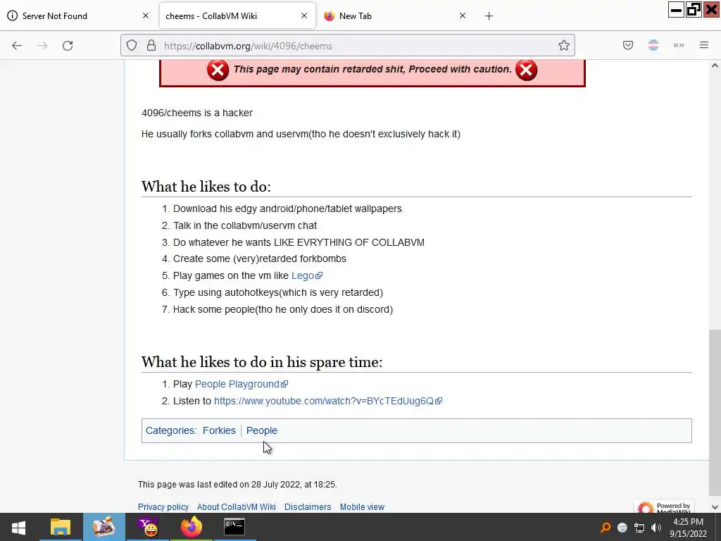Click the page scrollbar thumb
This screenshot has width=721, height=541.
click(x=715, y=411)
